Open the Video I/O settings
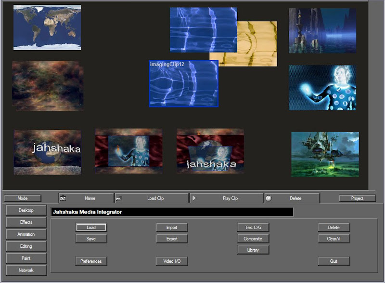 click(x=172, y=261)
